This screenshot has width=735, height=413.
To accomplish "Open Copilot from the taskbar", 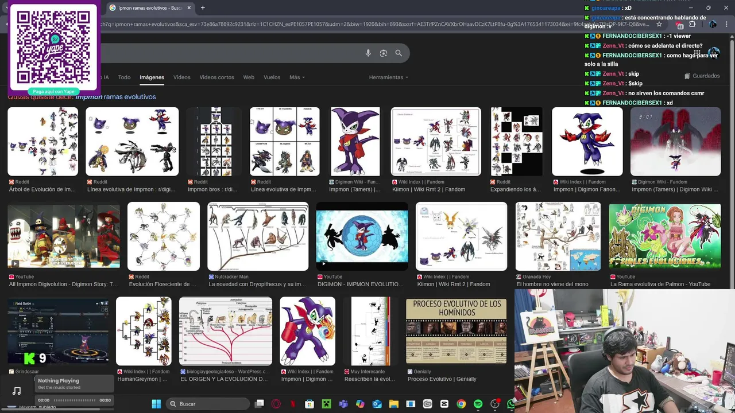I will (x=360, y=404).
